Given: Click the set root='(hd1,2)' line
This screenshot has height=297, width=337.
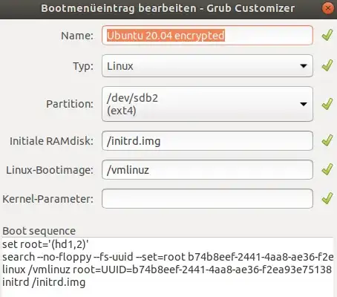Looking at the screenshot, I should [x=45, y=244].
